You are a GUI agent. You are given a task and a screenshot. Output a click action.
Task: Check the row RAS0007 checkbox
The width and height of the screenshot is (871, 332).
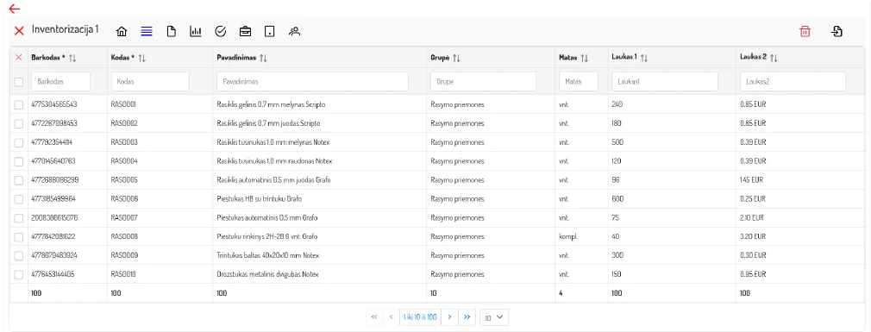(x=19, y=217)
